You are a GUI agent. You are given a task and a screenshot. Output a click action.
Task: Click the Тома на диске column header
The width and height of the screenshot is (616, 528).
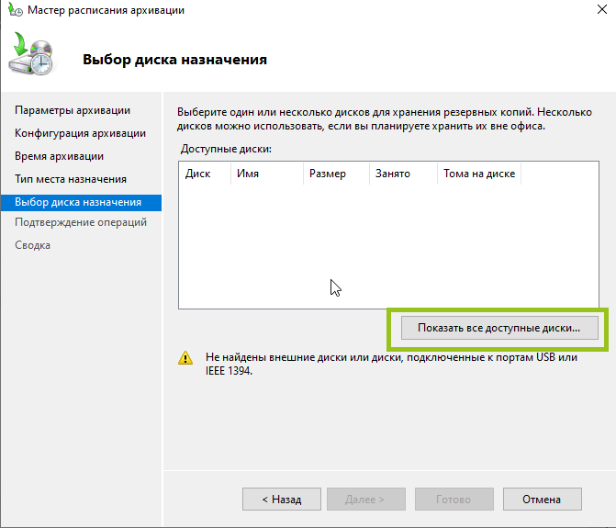479,174
